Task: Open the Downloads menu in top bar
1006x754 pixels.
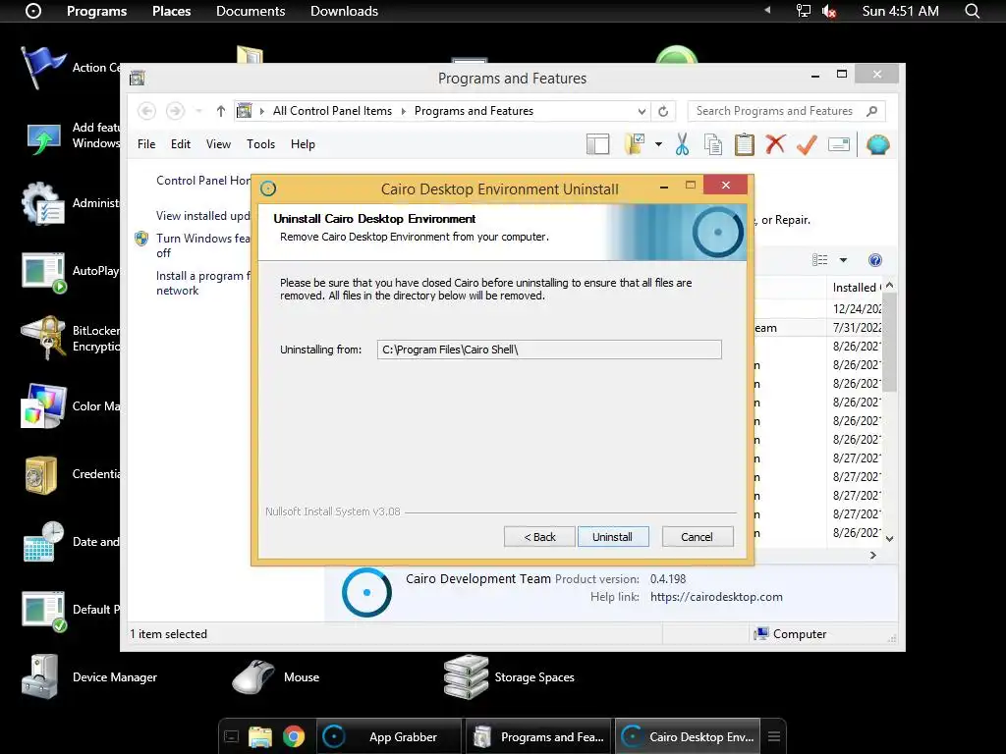Action: pos(344,11)
